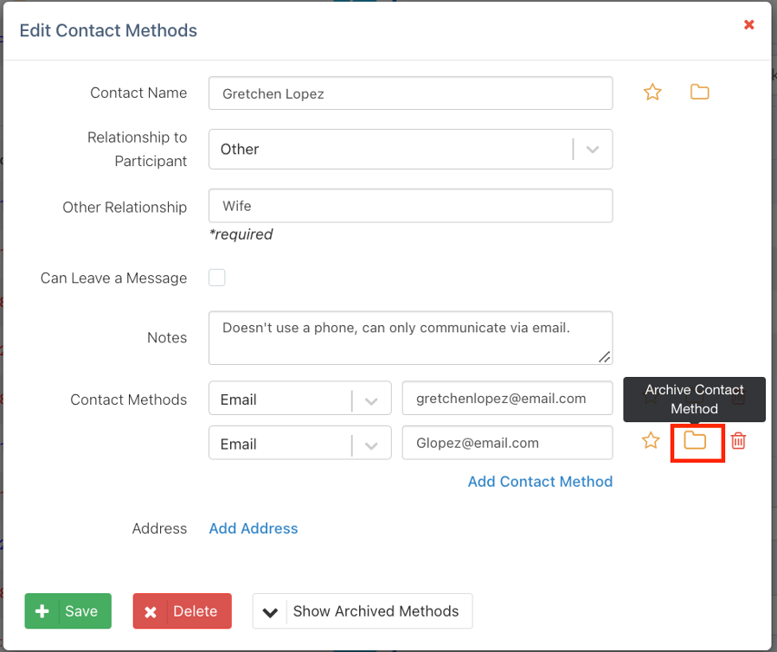Open type dropdown for Glopez@email.com
This screenshot has width=777, height=652.
click(x=299, y=444)
